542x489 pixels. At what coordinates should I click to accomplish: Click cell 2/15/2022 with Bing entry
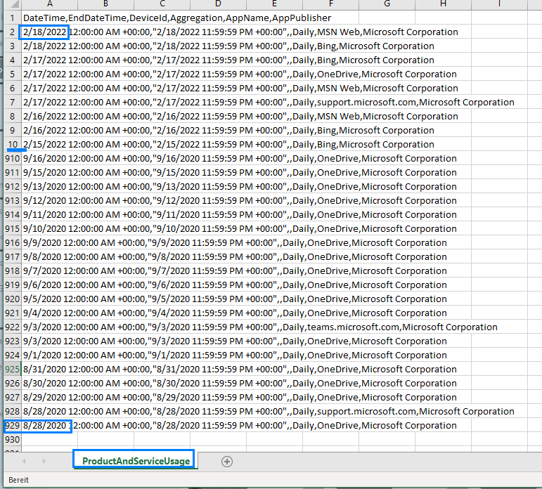coord(228,145)
